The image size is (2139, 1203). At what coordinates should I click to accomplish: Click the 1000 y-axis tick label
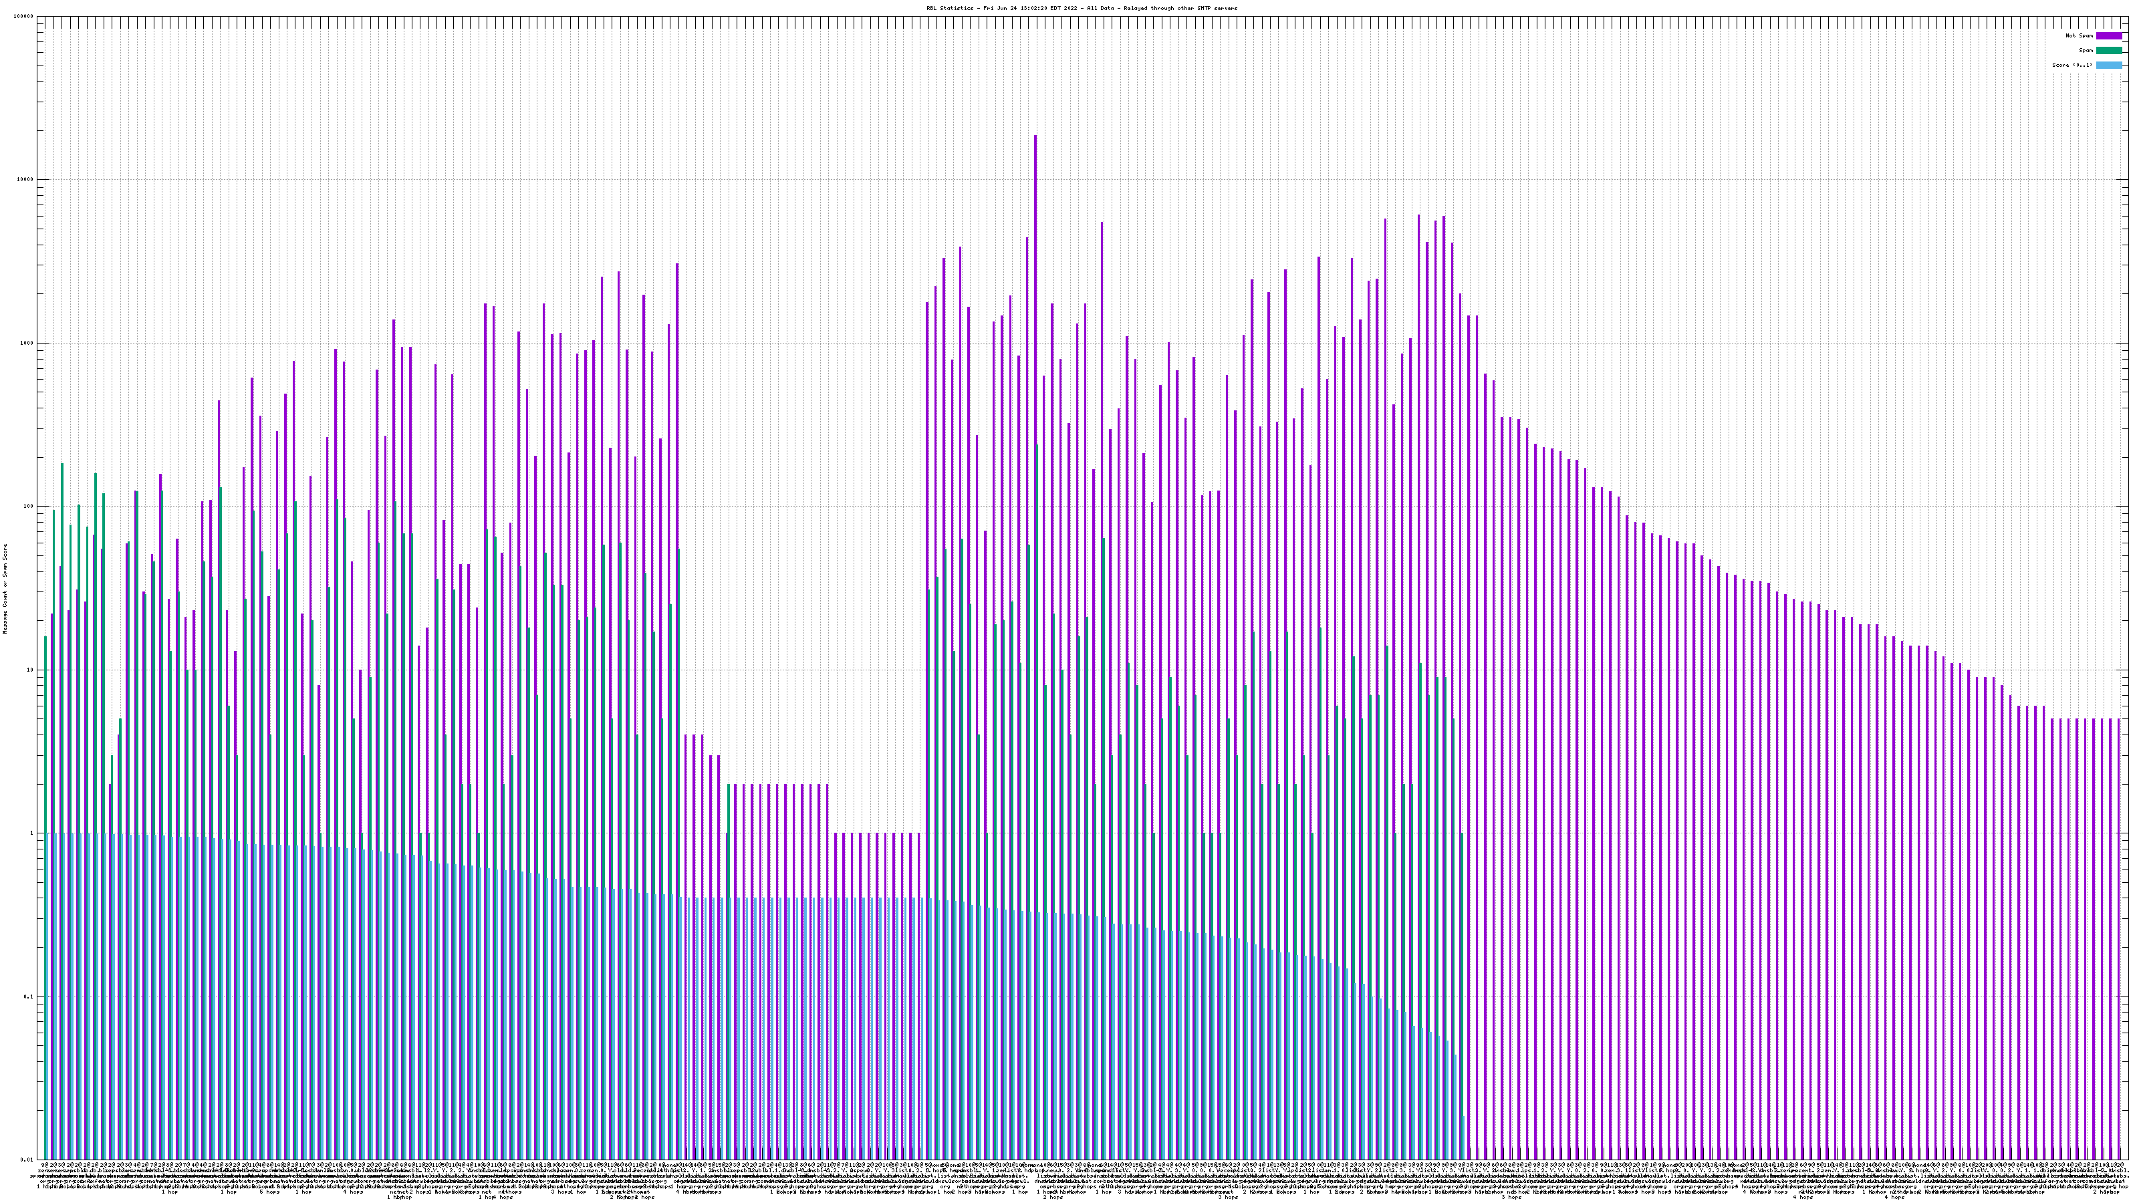click(x=27, y=344)
